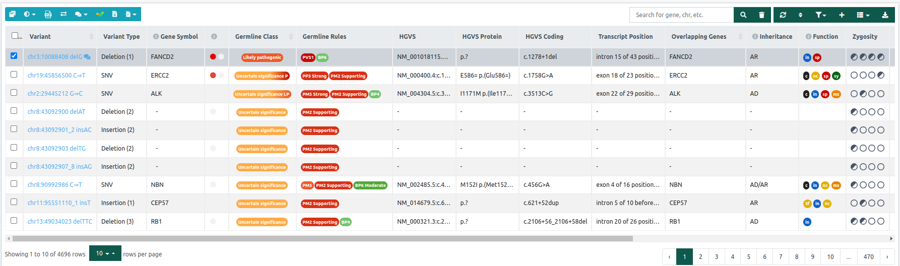The width and height of the screenshot is (900, 266).
Task: Click the green checkmark toolbar icon
Action: pos(100,14)
